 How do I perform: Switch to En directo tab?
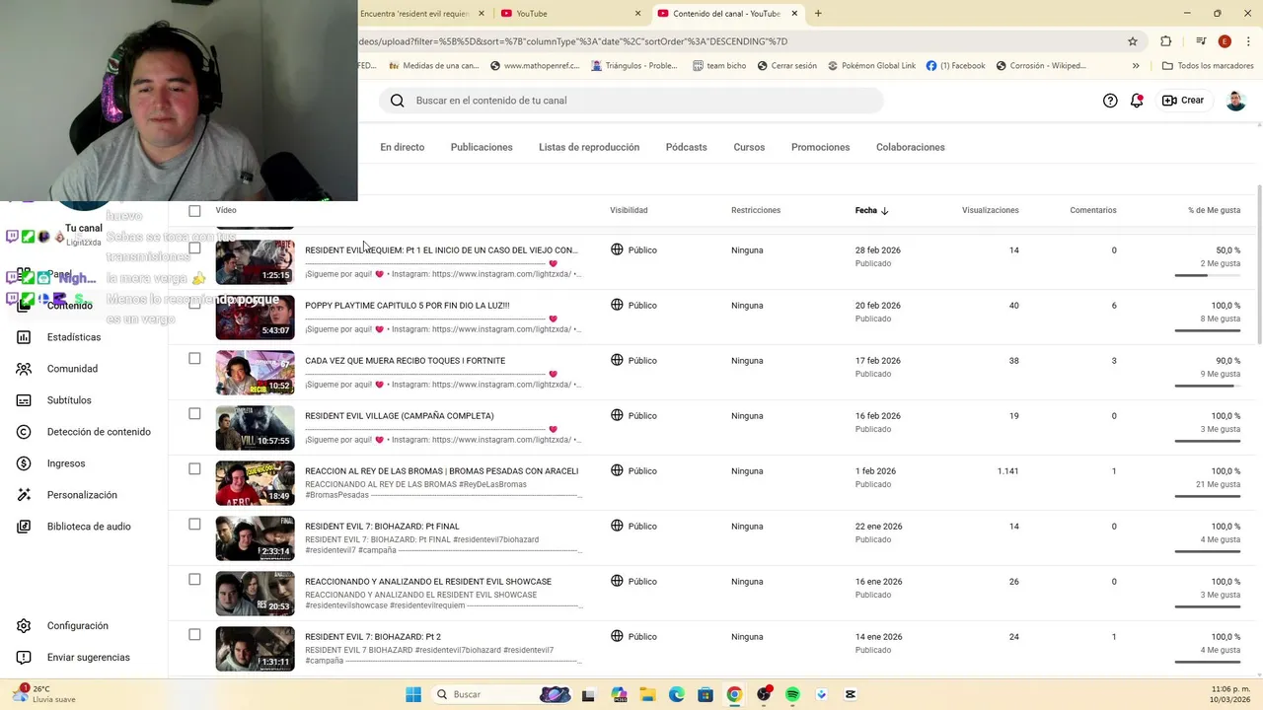403,147
